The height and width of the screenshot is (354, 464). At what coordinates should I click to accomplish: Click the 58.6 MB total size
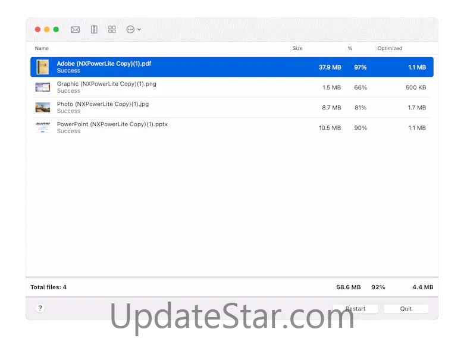pos(349,287)
